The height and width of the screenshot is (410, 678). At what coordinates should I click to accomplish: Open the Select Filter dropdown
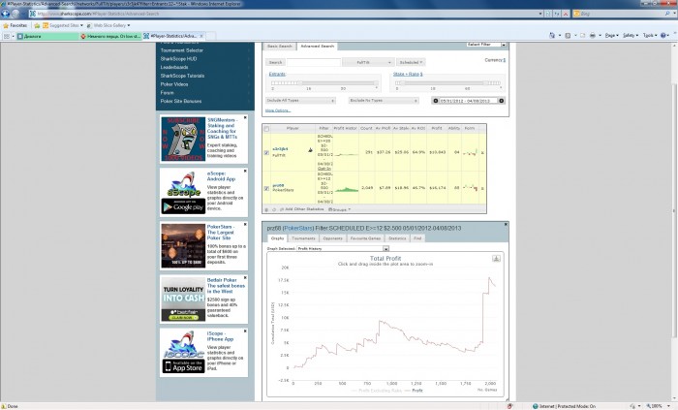pyautogui.click(x=486, y=45)
